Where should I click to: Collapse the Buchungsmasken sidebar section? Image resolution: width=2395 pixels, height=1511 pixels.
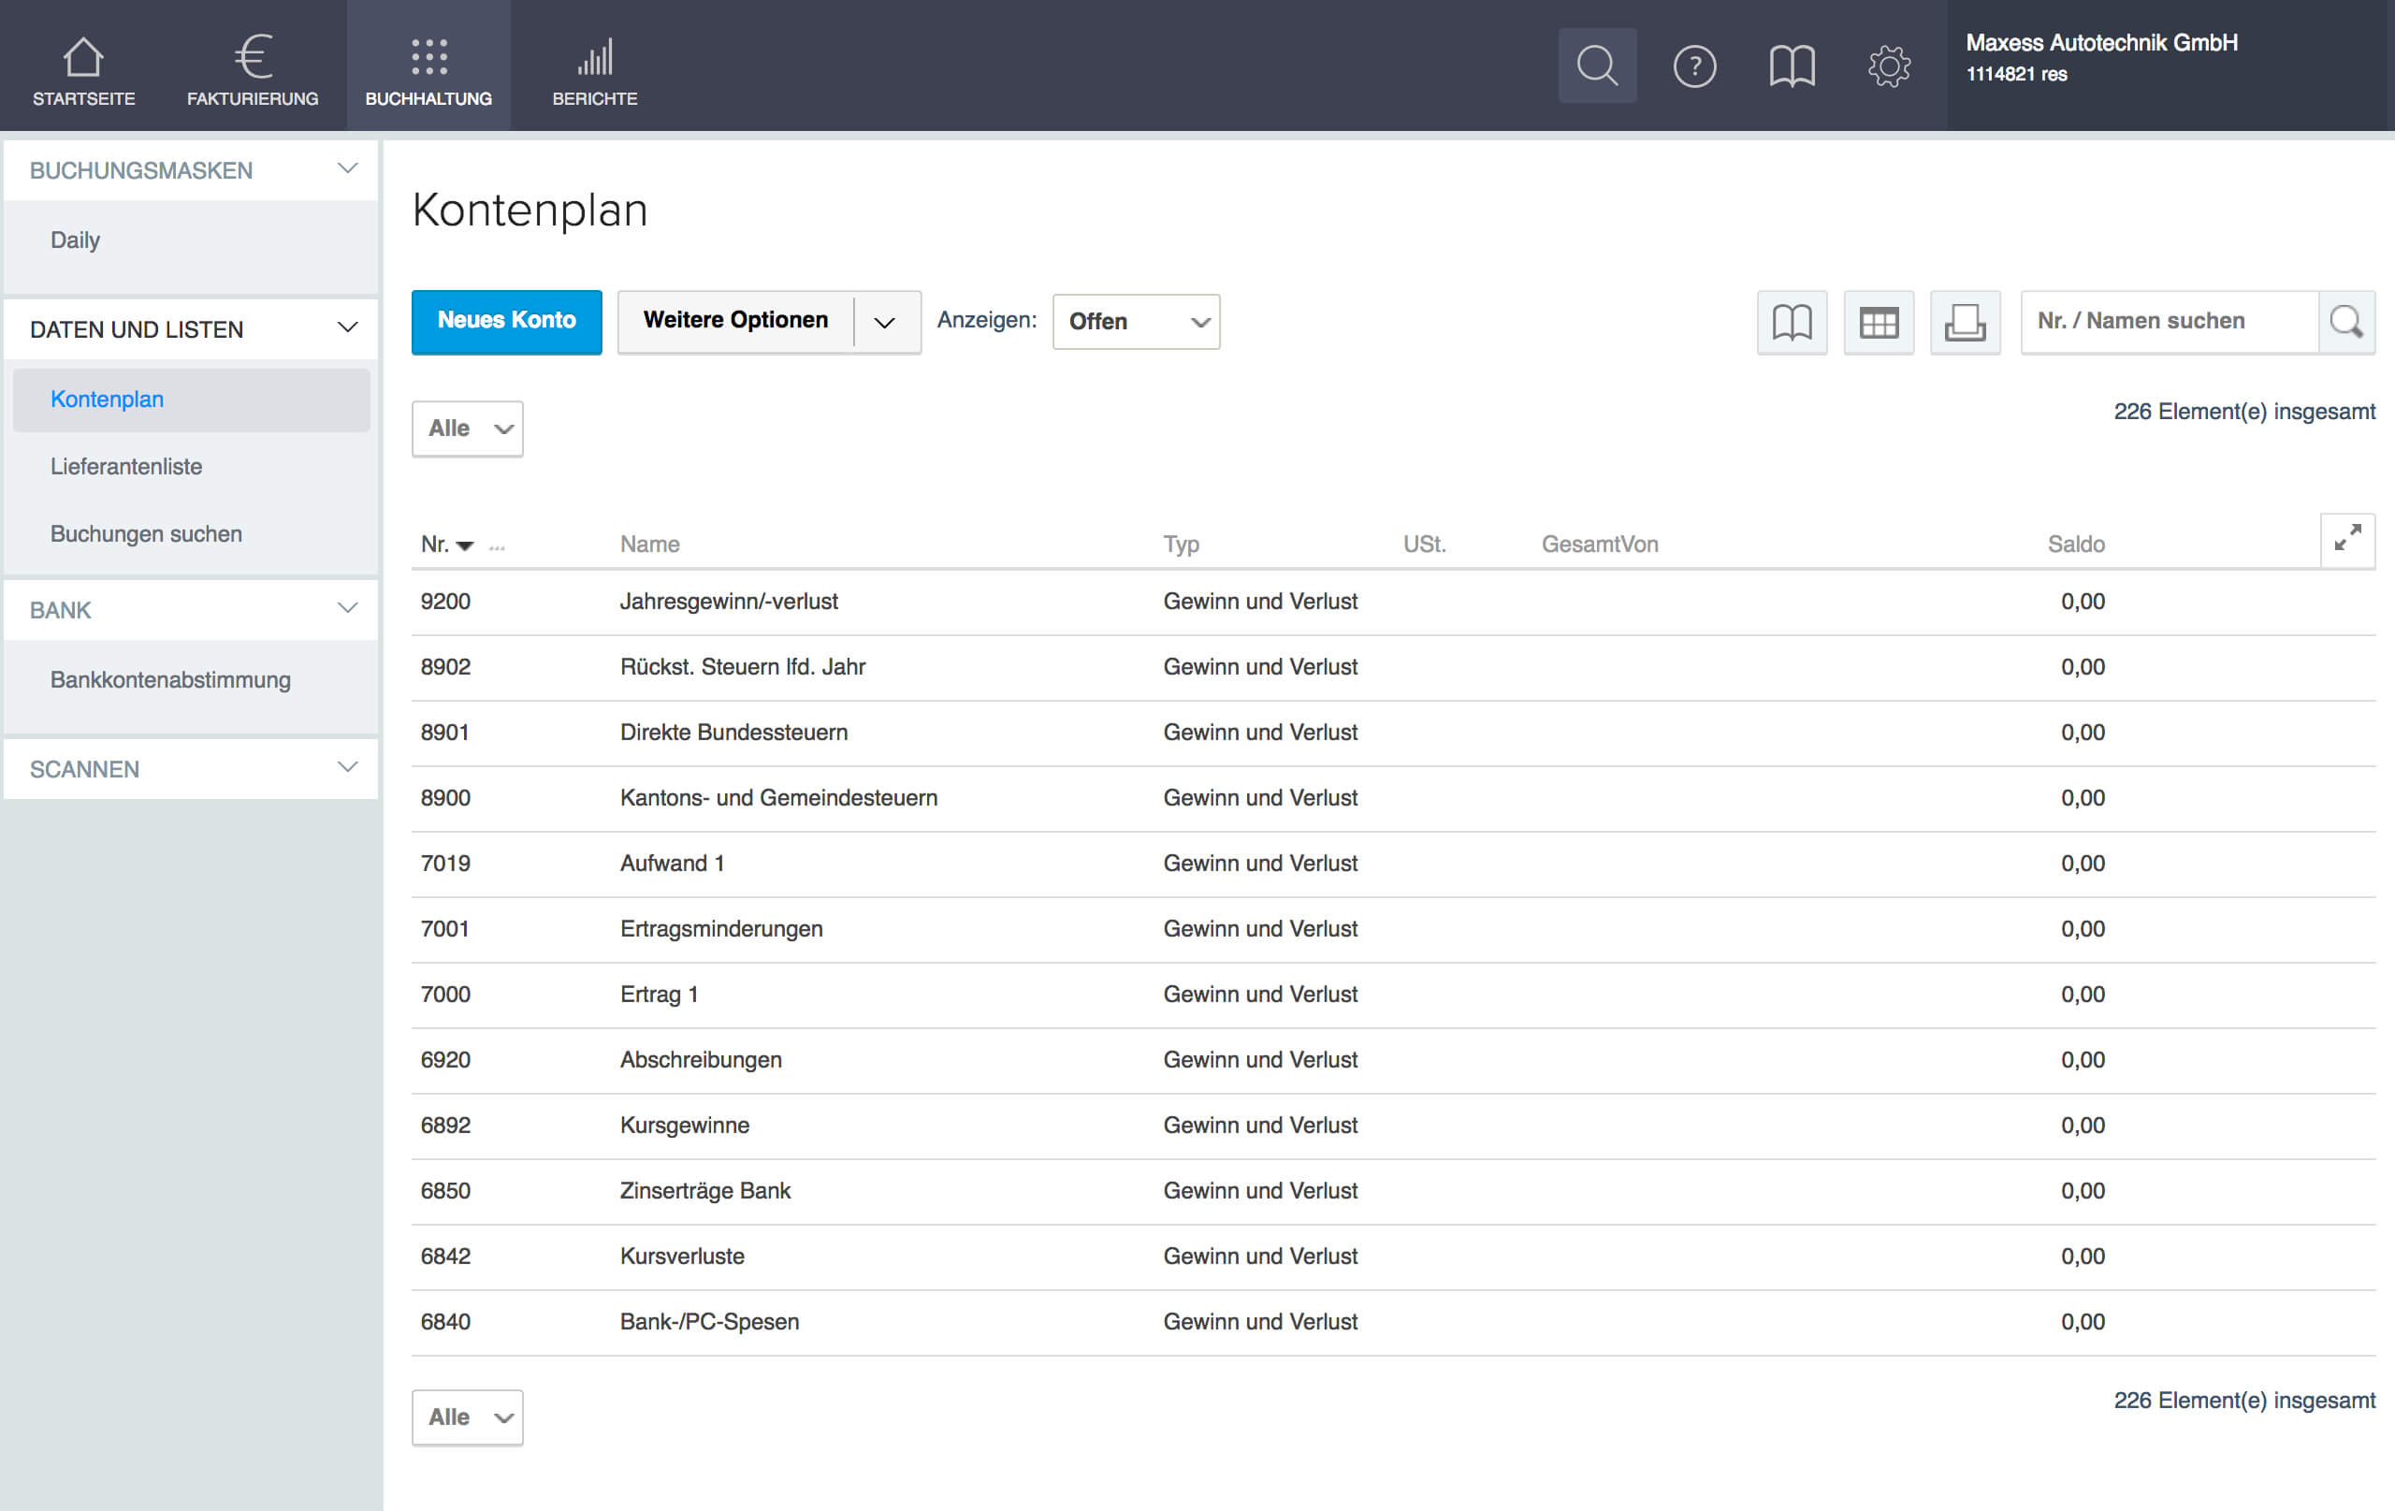click(x=347, y=169)
